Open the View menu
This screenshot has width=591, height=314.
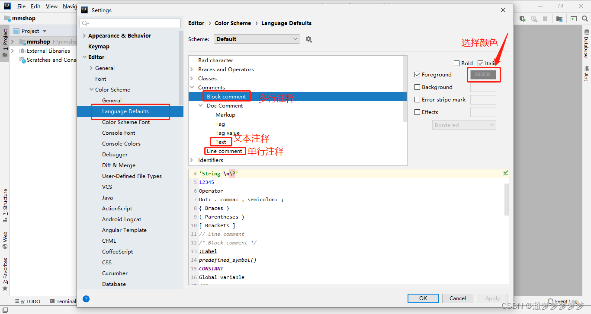[51, 6]
